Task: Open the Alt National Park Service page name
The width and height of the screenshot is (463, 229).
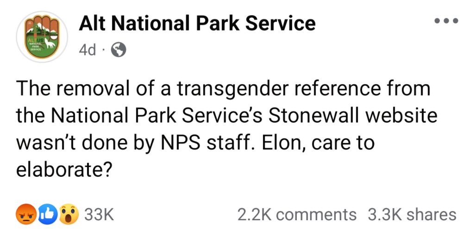Action: (x=197, y=24)
